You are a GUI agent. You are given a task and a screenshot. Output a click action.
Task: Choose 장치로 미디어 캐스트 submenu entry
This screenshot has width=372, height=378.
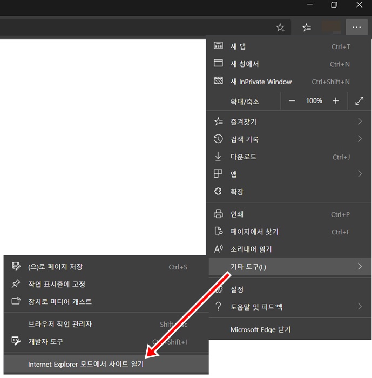(x=106, y=301)
